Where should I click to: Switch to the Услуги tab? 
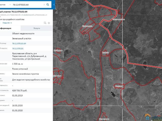click(x=37, y=28)
